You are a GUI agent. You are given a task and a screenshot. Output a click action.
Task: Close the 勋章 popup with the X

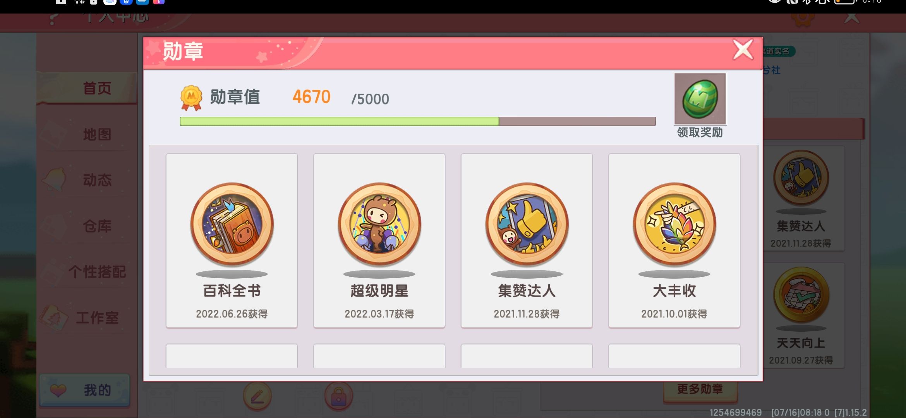(743, 50)
